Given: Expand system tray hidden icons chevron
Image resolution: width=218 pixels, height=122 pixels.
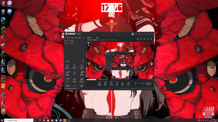Looking at the screenshot, I should click(x=197, y=120).
